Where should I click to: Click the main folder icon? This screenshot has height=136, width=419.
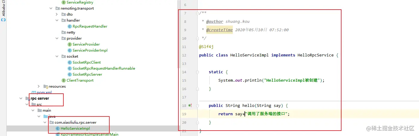coord(40,110)
